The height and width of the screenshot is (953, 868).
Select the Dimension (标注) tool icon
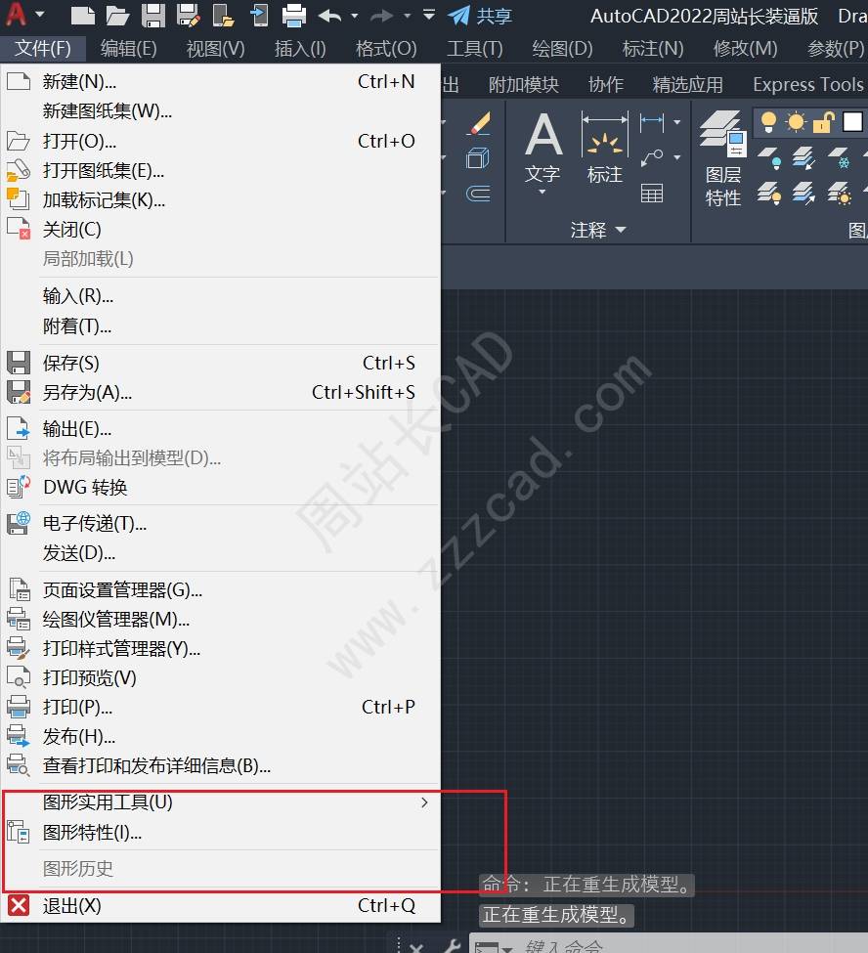coord(604,149)
